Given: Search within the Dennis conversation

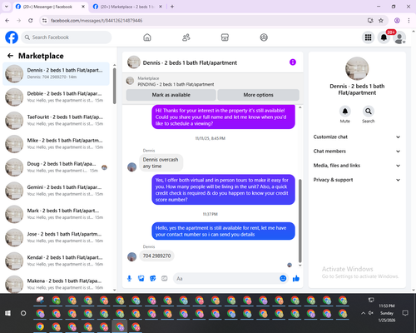Looking at the screenshot, I should click(369, 112).
